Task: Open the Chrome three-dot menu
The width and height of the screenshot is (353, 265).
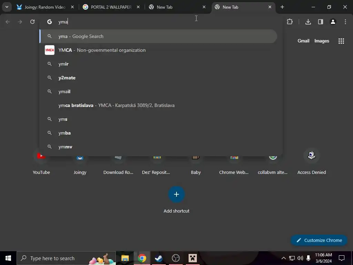Action: [345, 22]
